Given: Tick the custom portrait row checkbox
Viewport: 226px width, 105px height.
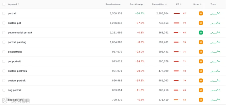Looking at the screenshot, I should (x=4, y=80).
